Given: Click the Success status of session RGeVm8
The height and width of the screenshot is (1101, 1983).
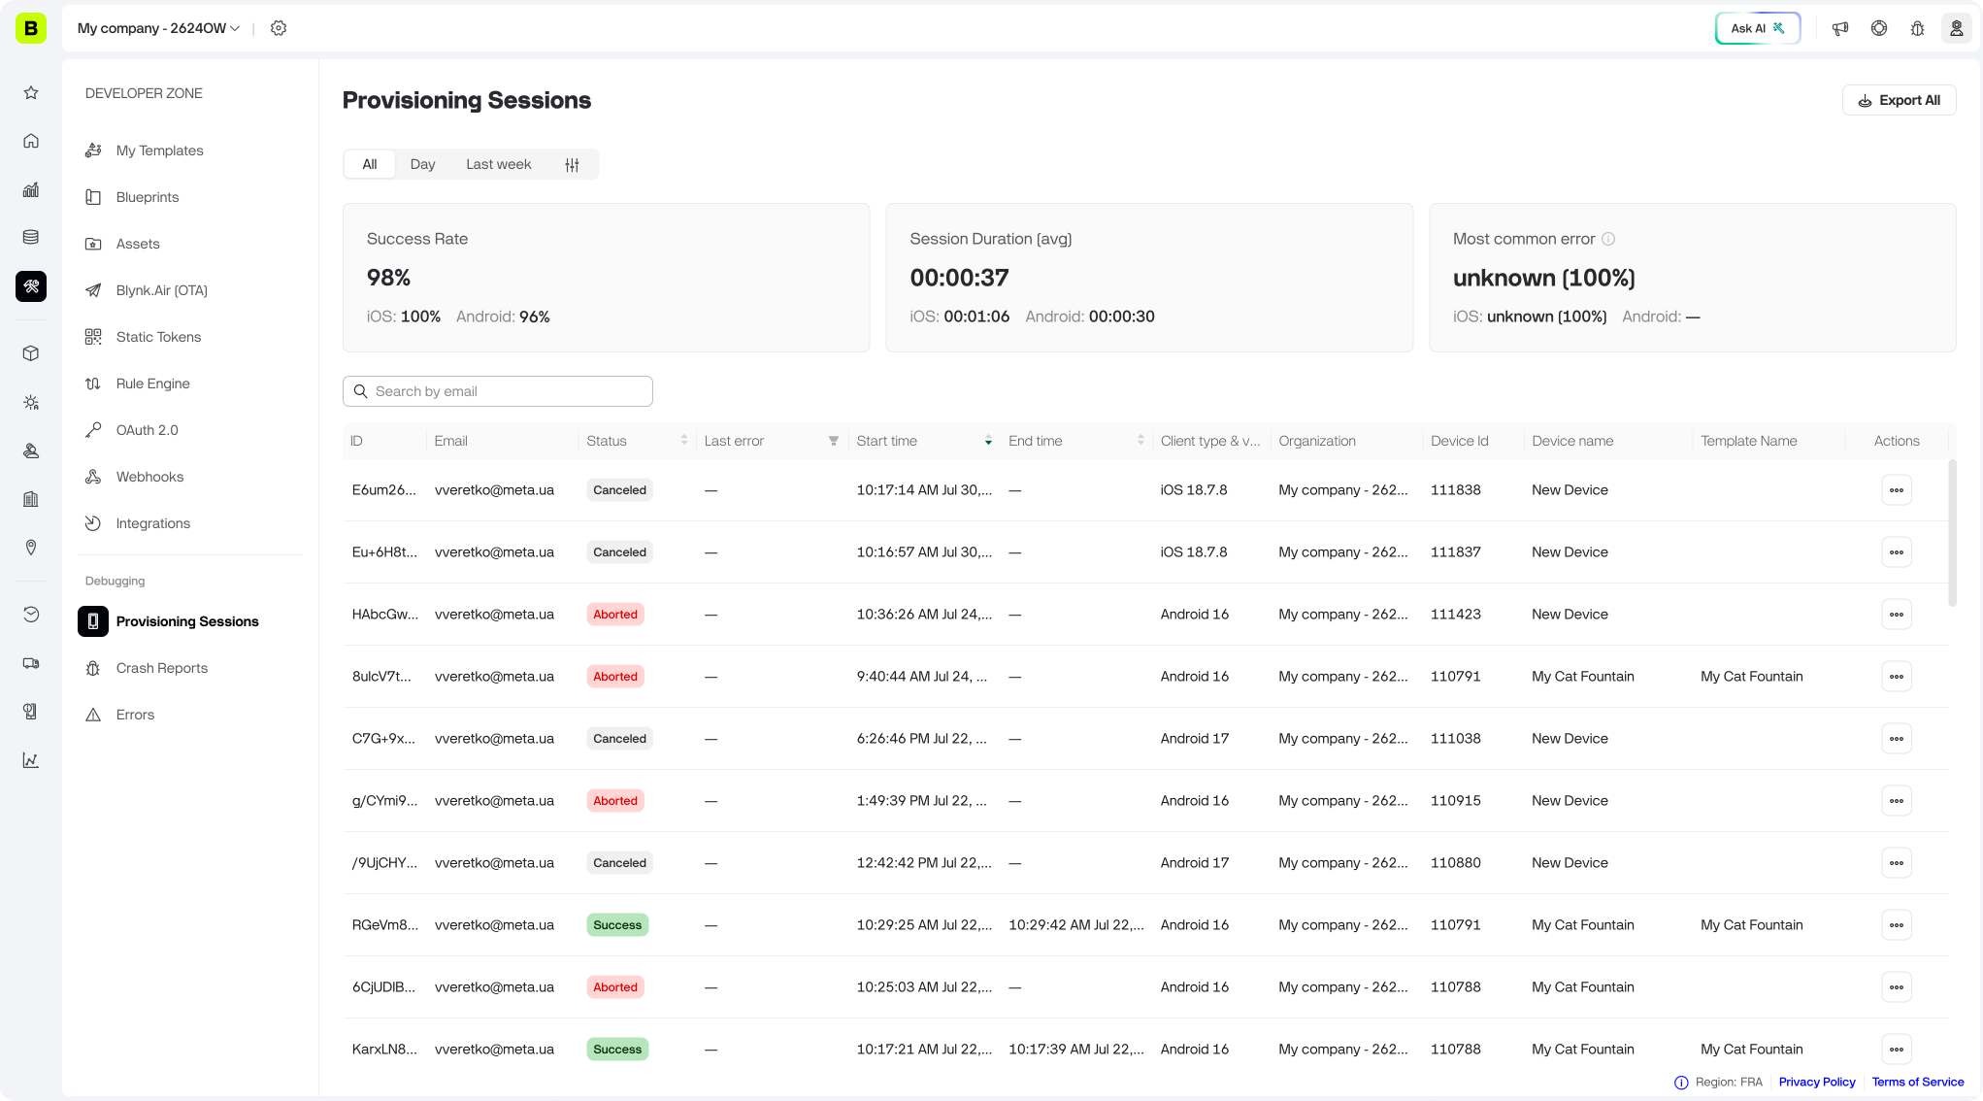Looking at the screenshot, I should 617,925.
